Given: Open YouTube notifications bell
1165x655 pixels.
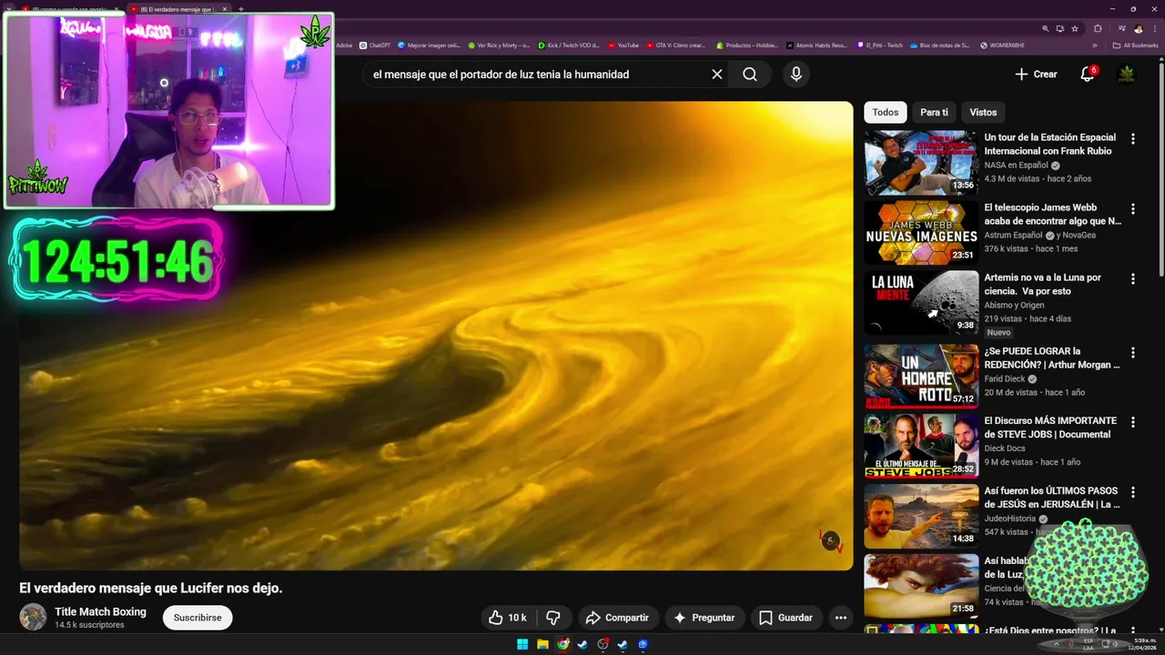Looking at the screenshot, I should (x=1087, y=75).
